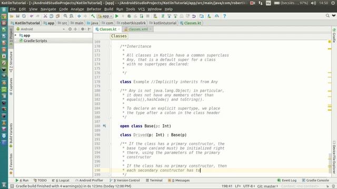Open the File menu
This screenshot has width=337, height=189.
tap(13, 9)
